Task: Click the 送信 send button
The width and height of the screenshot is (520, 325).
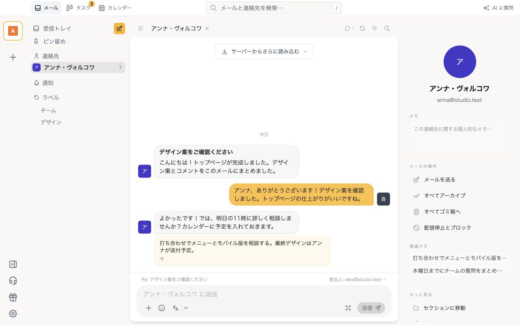Action: pos(371,308)
